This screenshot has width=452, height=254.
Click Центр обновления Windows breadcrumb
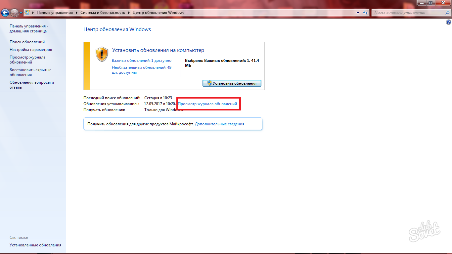tap(158, 13)
